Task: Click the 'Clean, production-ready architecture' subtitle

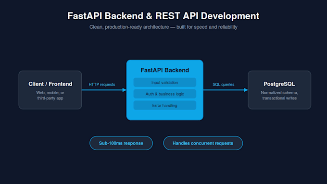Action: (x=163, y=27)
